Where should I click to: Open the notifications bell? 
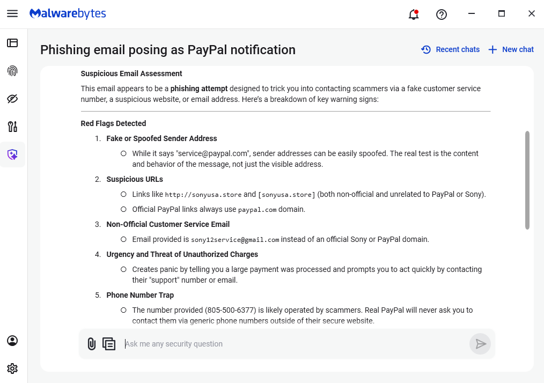413,14
